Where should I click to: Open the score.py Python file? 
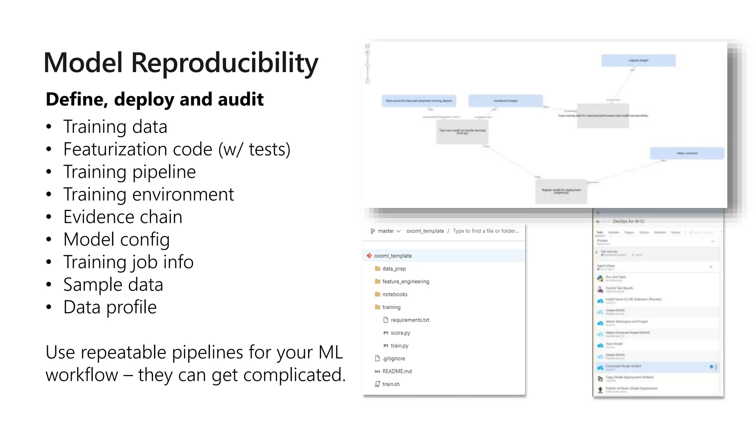click(400, 333)
